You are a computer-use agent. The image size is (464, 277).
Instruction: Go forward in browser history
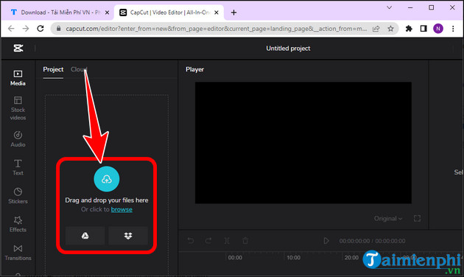tap(26, 29)
